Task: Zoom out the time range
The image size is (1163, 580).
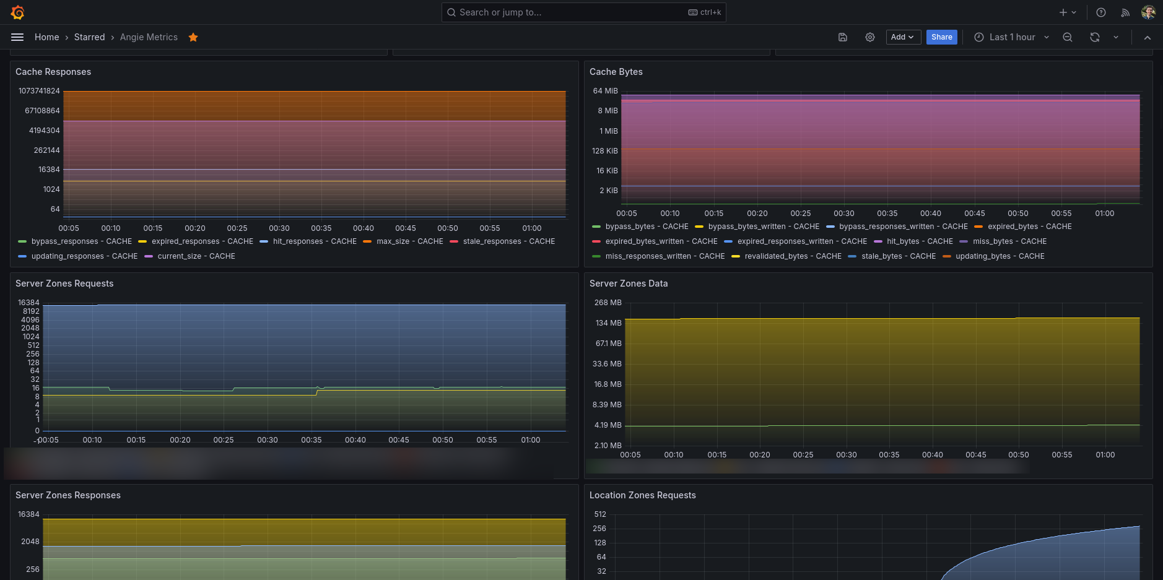Action: [1068, 37]
